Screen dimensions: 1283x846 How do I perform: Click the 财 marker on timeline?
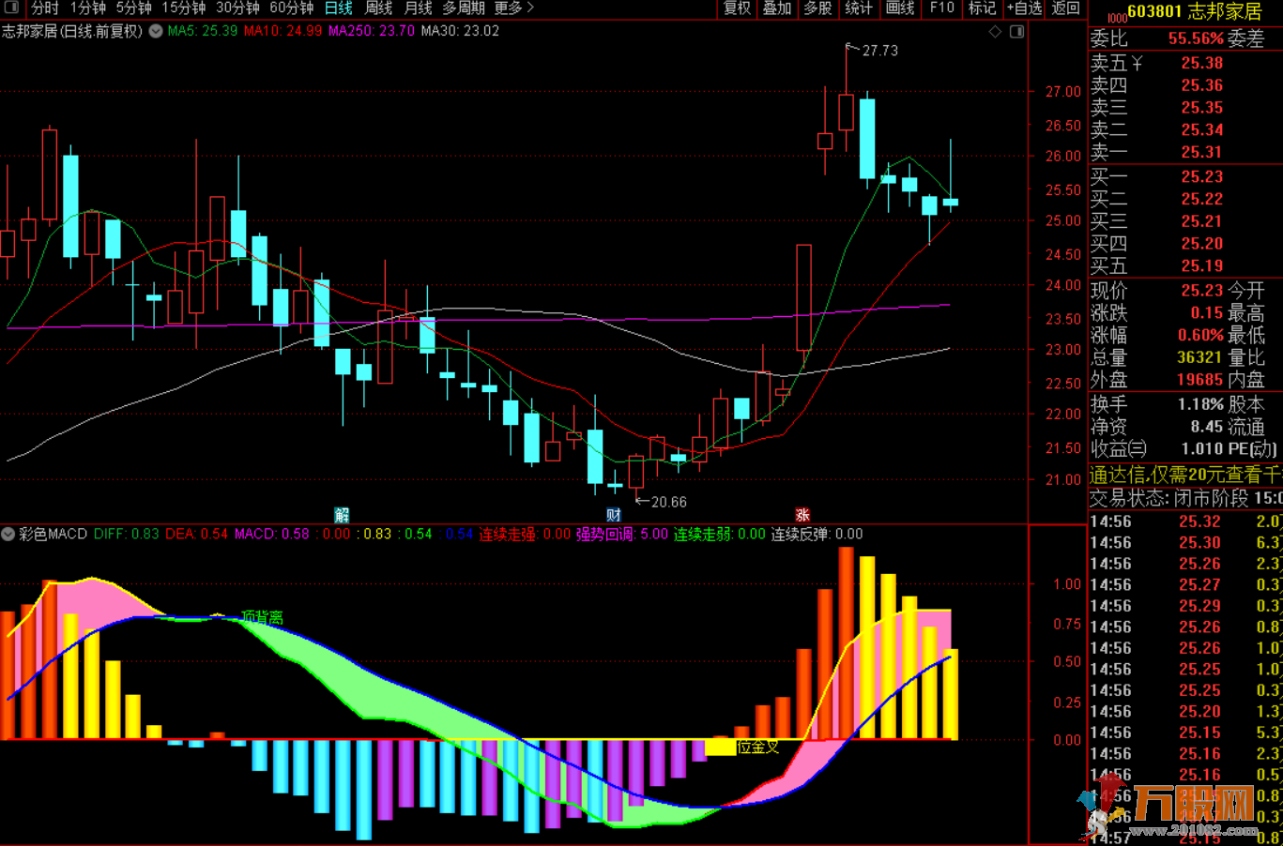[614, 515]
